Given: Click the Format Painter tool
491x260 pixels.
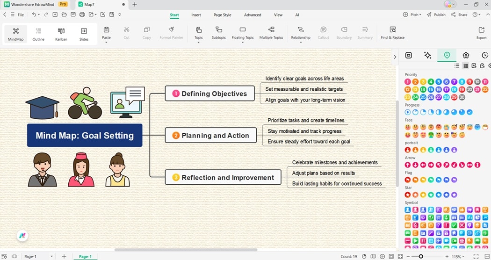Looking at the screenshot, I should click(x=171, y=33).
